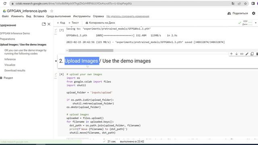Open the Файл menu
The image size is (258, 145).
tap(5, 16)
